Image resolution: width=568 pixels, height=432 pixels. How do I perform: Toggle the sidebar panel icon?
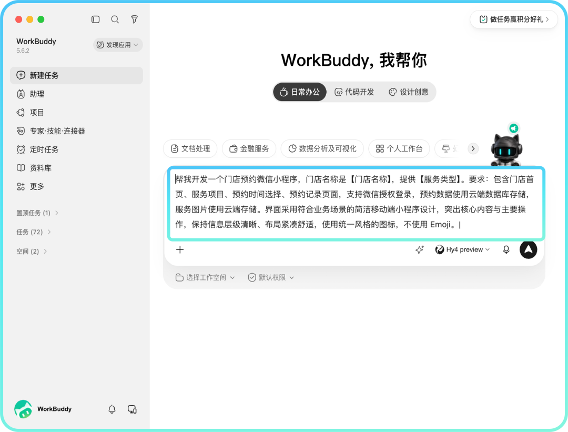point(95,19)
